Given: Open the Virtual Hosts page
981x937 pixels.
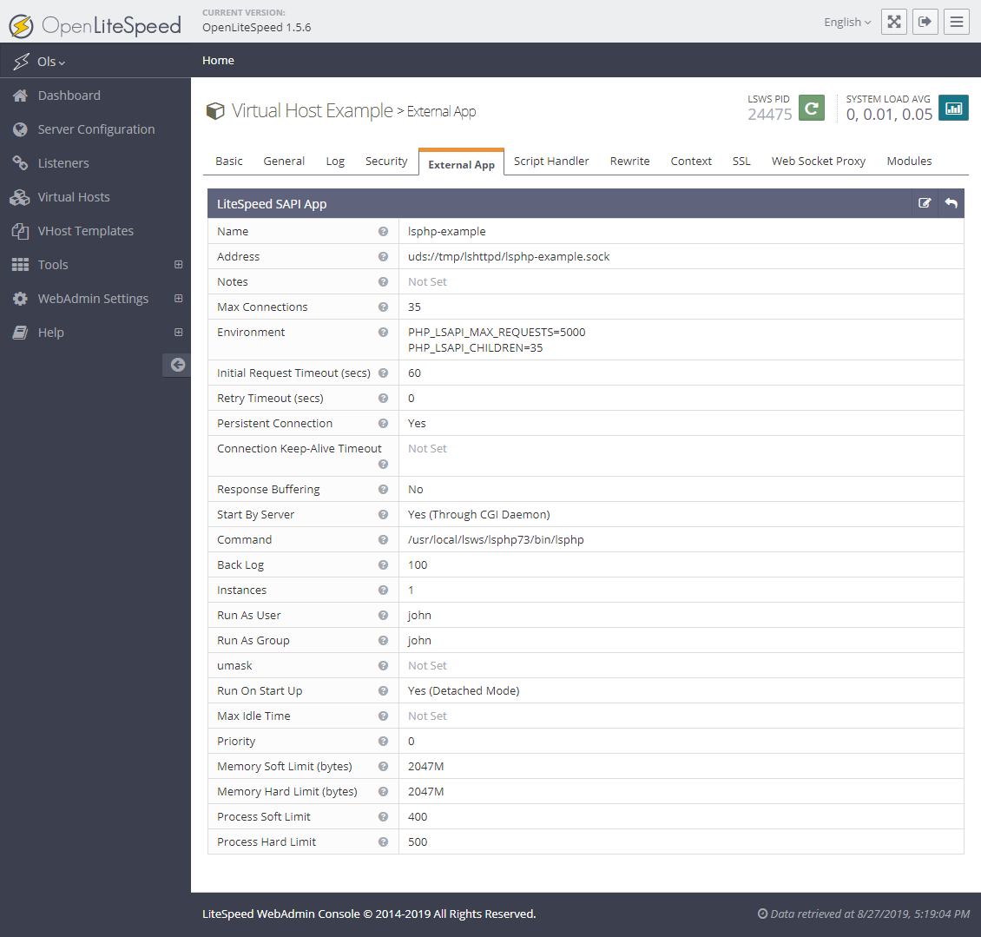Looking at the screenshot, I should pos(74,197).
